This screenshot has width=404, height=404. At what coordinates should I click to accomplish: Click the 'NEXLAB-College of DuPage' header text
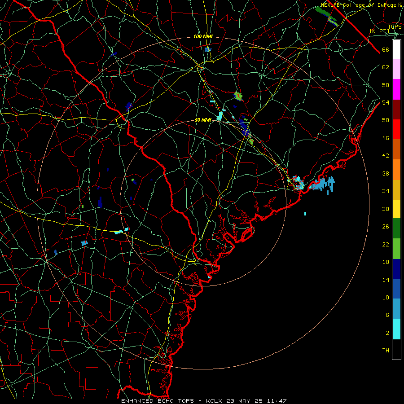click(x=360, y=5)
